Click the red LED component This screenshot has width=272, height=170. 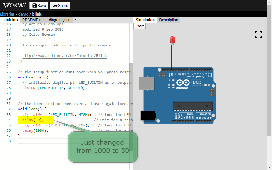point(173,40)
